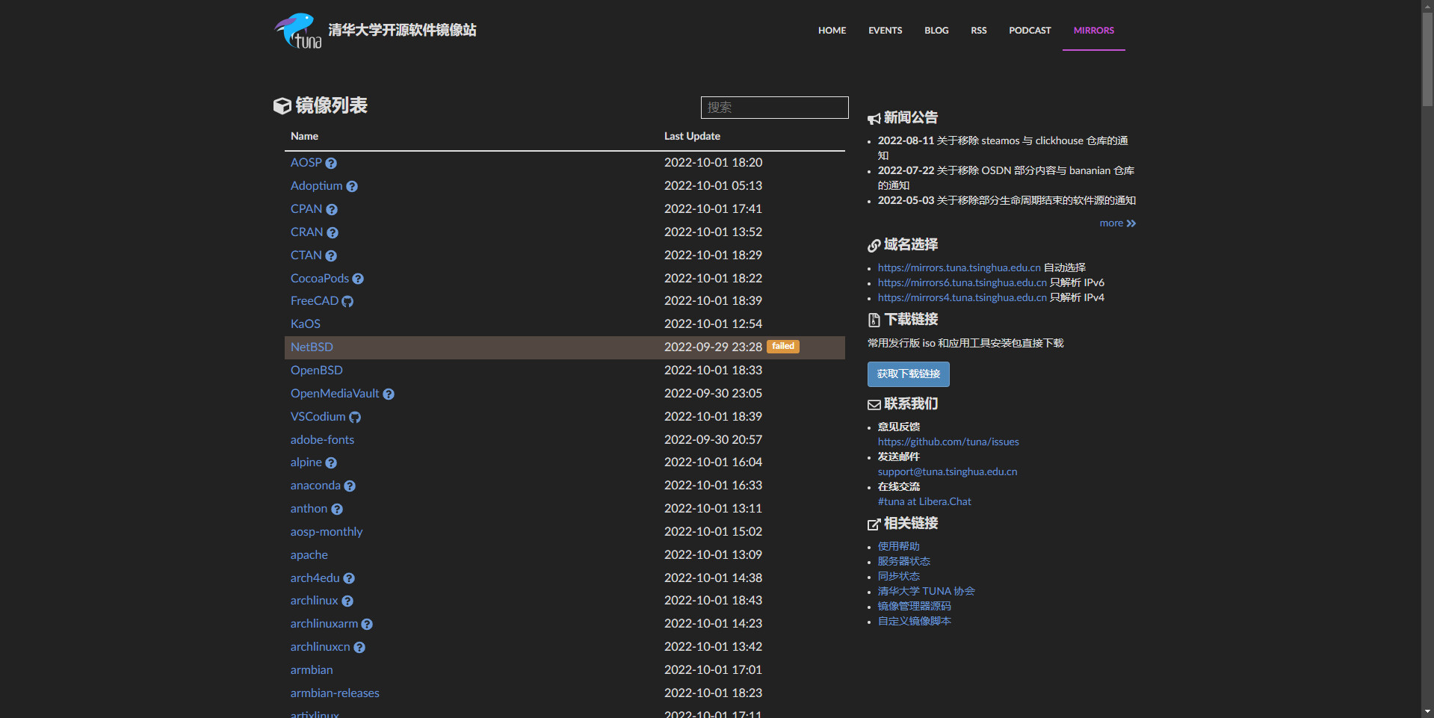1434x718 pixels.
Task: Open help icon next to CocoaPods
Action: click(358, 279)
